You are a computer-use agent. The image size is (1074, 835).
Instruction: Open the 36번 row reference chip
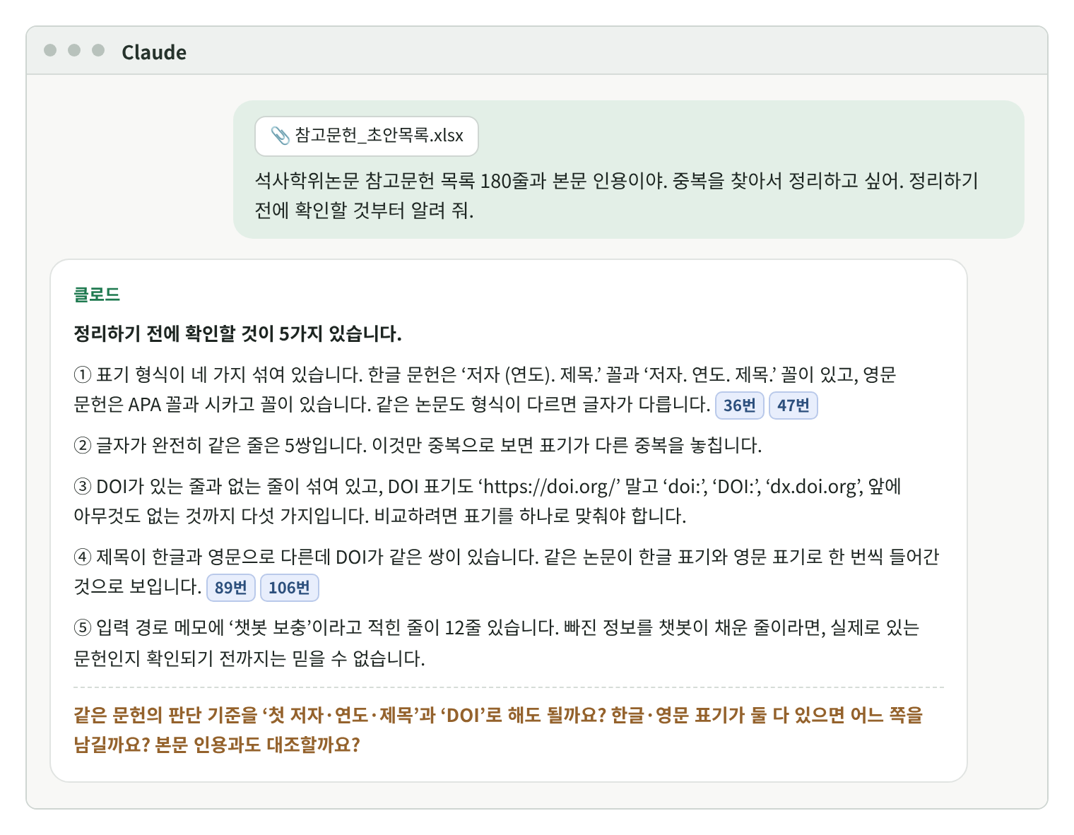[x=739, y=405]
